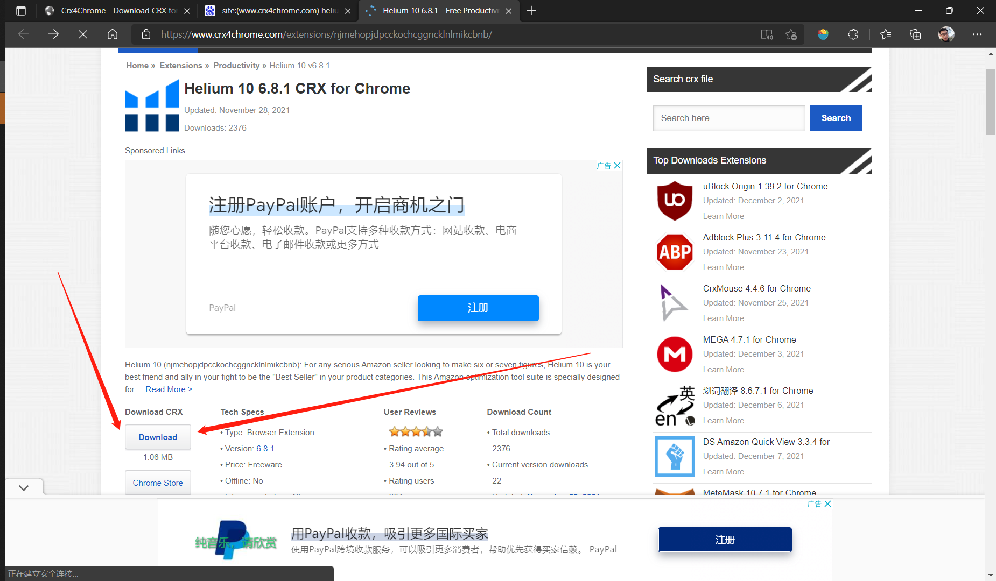This screenshot has width=996, height=581.
Task: Switch to the site:(www.crx4chrome.com) search tab
Action: (x=279, y=11)
